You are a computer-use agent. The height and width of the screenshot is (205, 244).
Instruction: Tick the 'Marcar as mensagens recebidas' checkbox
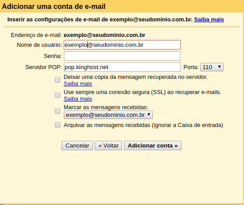tap(58, 111)
